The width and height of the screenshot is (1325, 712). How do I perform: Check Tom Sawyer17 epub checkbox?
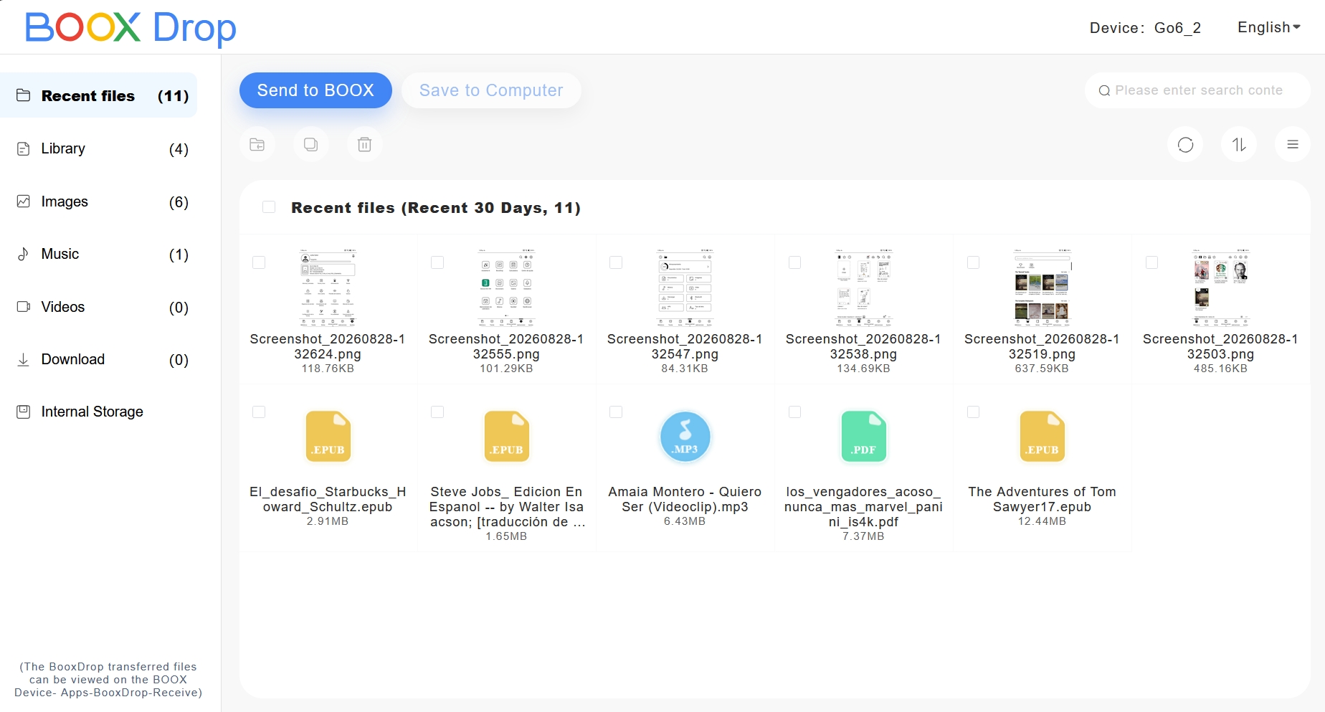tap(973, 412)
